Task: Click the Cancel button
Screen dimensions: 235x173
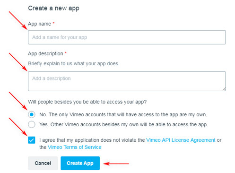Action: point(43,163)
